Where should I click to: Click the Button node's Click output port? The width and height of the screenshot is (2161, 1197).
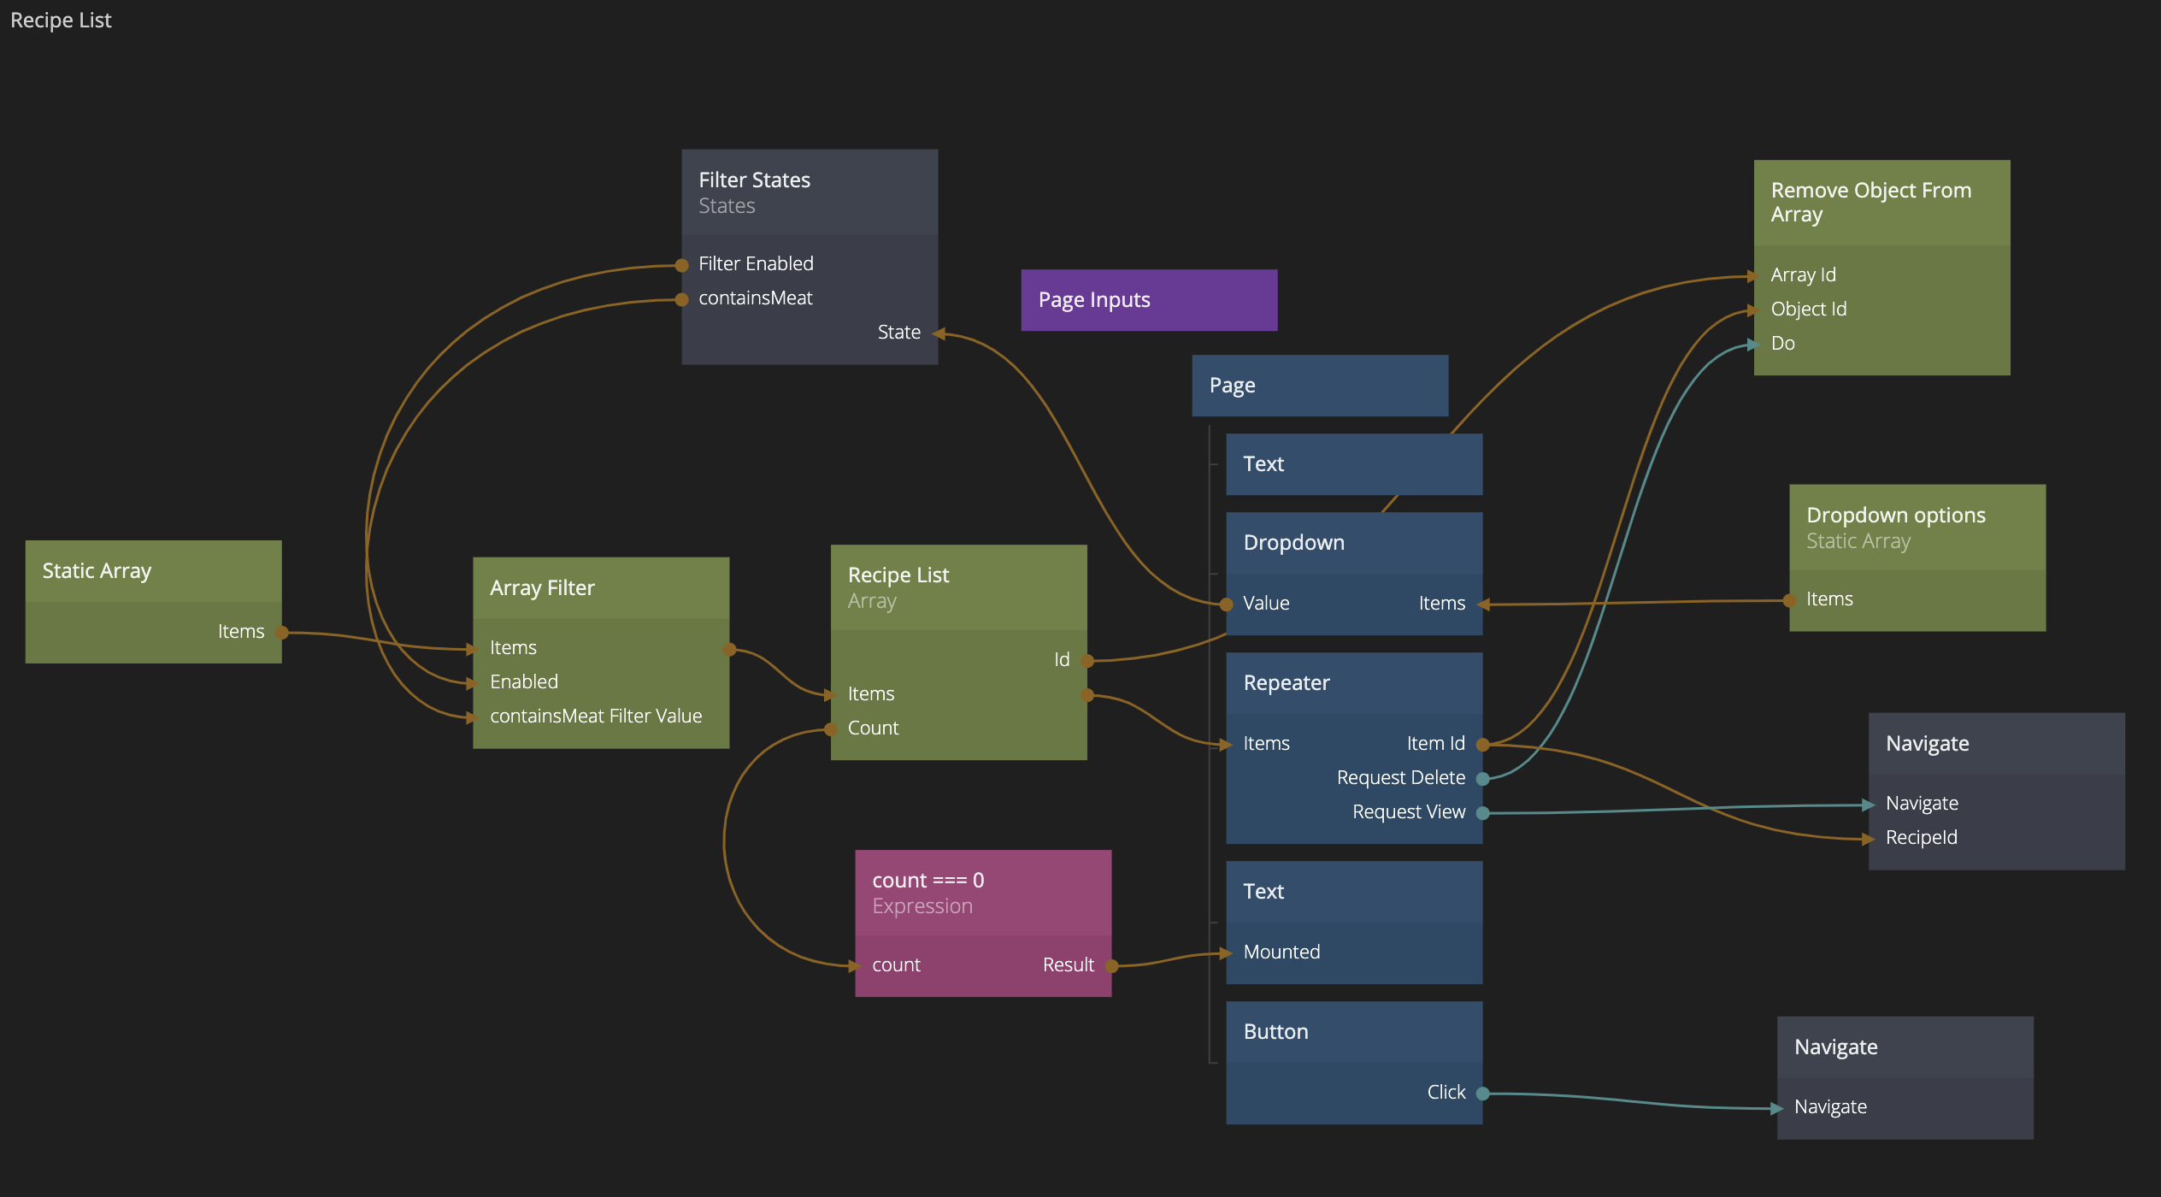[x=1483, y=1094]
